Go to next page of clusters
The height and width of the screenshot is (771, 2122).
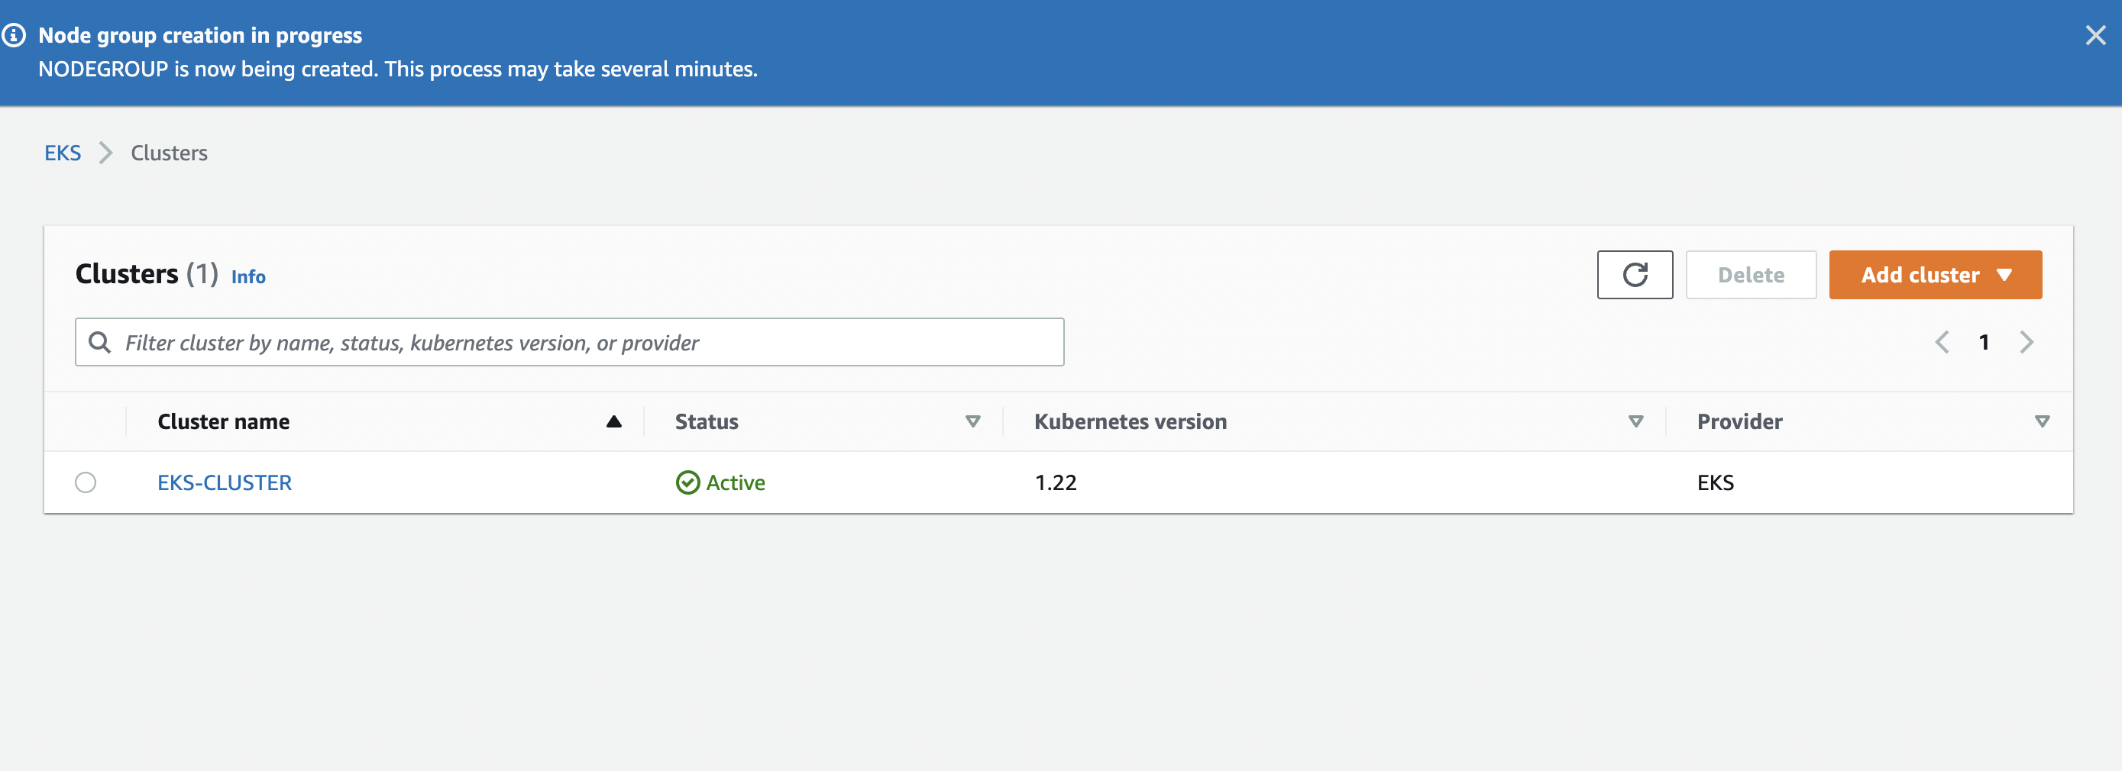pyautogui.click(x=2027, y=342)
